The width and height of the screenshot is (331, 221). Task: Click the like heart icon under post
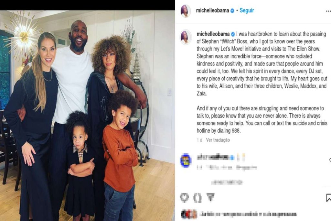(x=184, y=198)
